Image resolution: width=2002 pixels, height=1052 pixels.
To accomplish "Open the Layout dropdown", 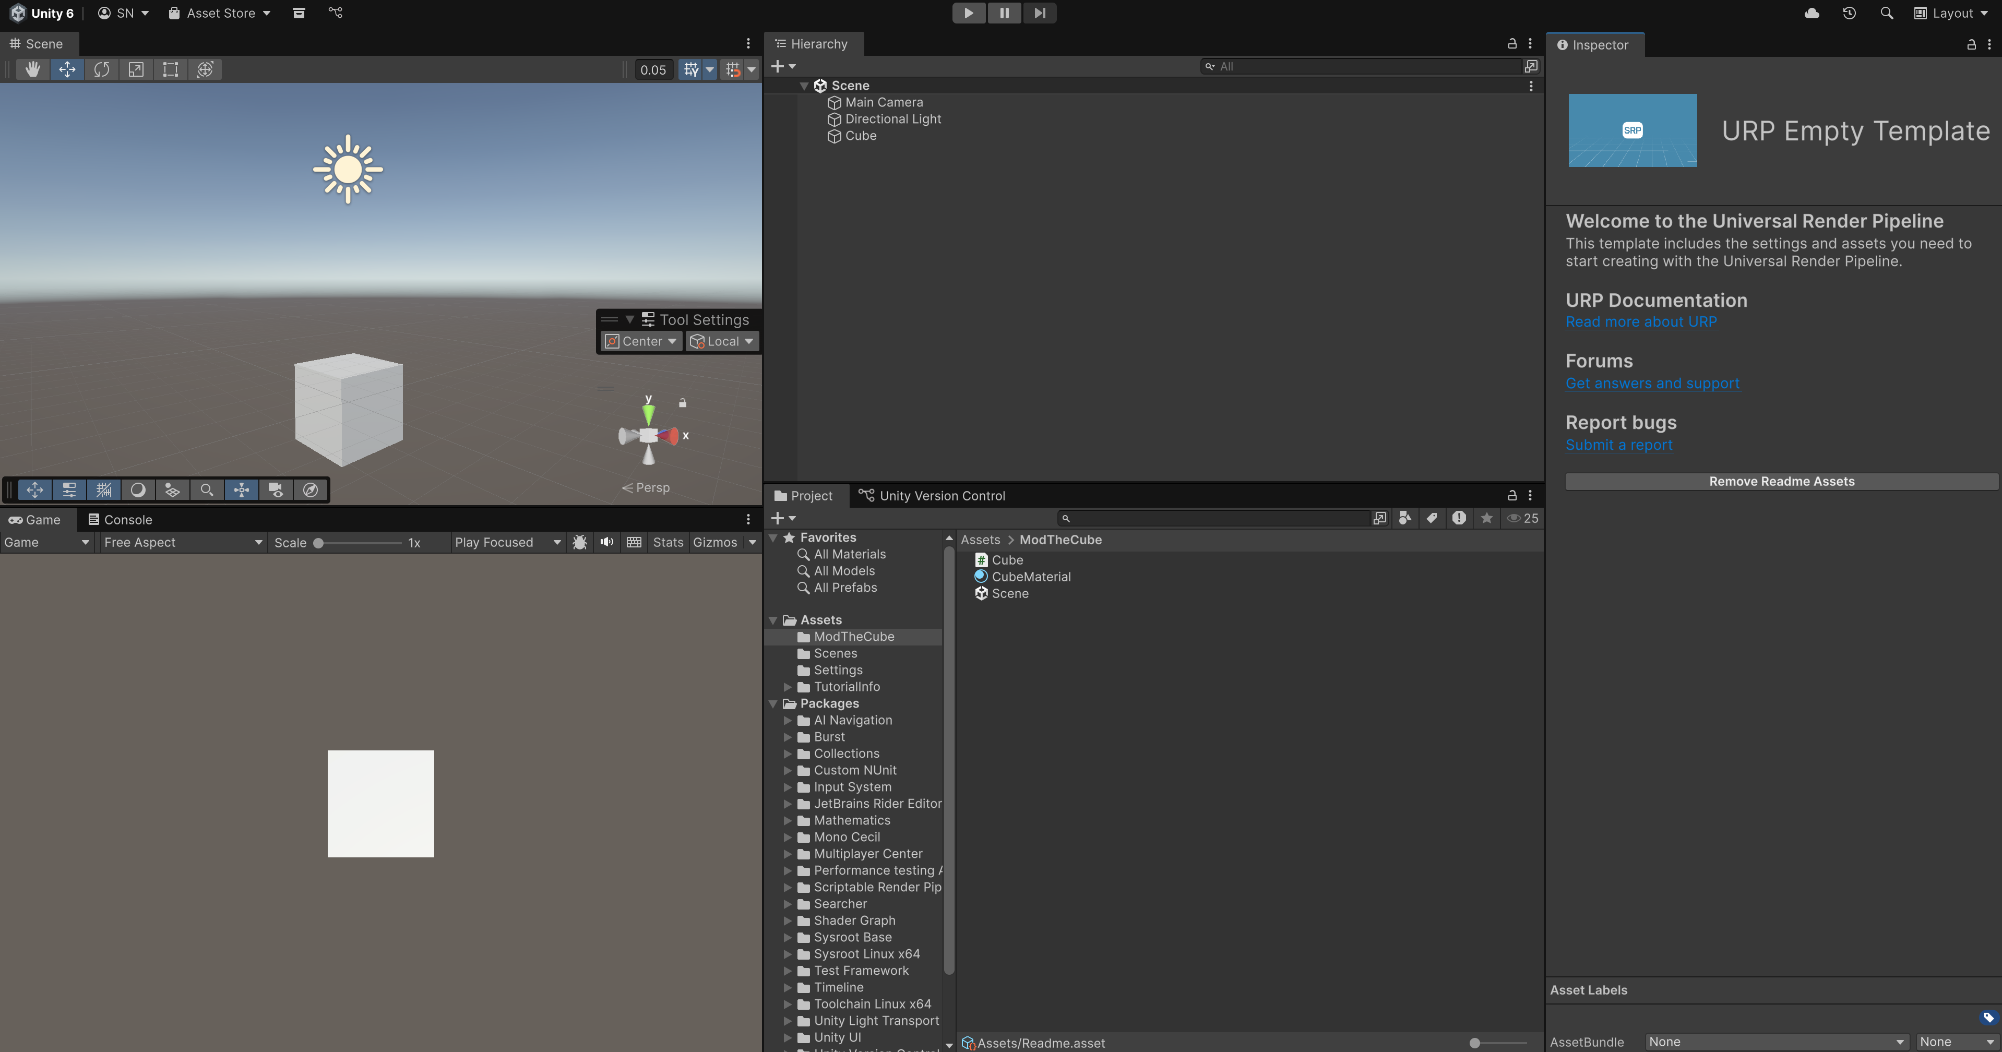I will click(1951, 13).
